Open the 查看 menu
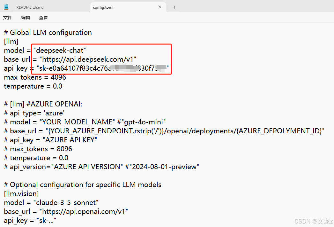334x227 pixels. coord(43,18)
